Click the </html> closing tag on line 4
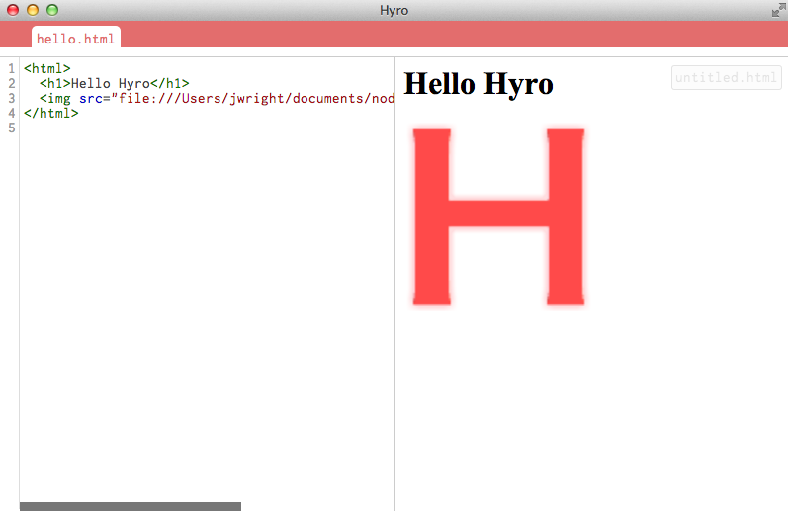This screenshot has height=513, width=788. pyautogui.click(x=51, y=113)
